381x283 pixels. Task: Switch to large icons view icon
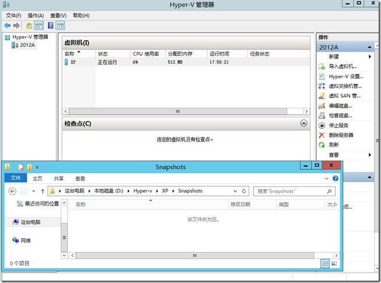[x=334, y=263]
